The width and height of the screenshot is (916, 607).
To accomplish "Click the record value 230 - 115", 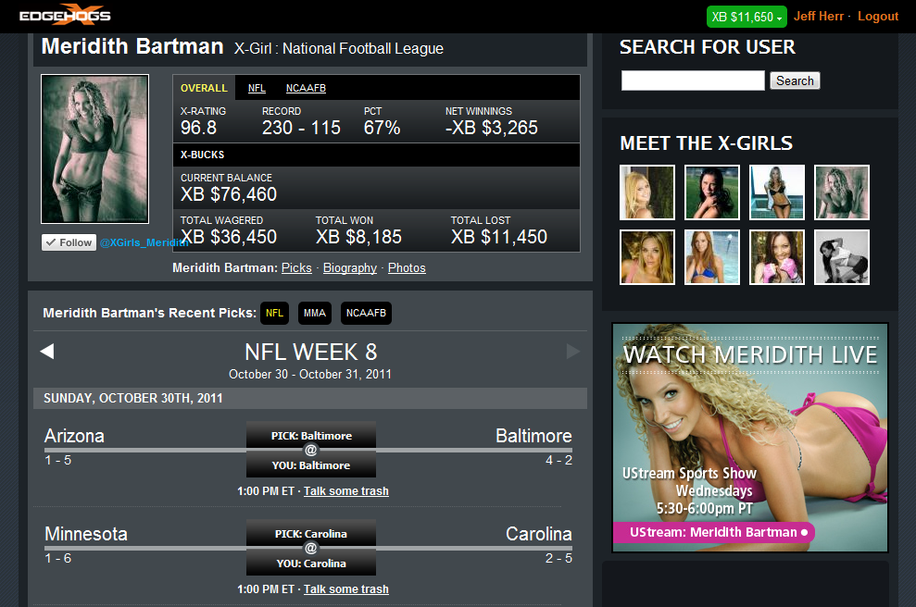I will 301,128.
